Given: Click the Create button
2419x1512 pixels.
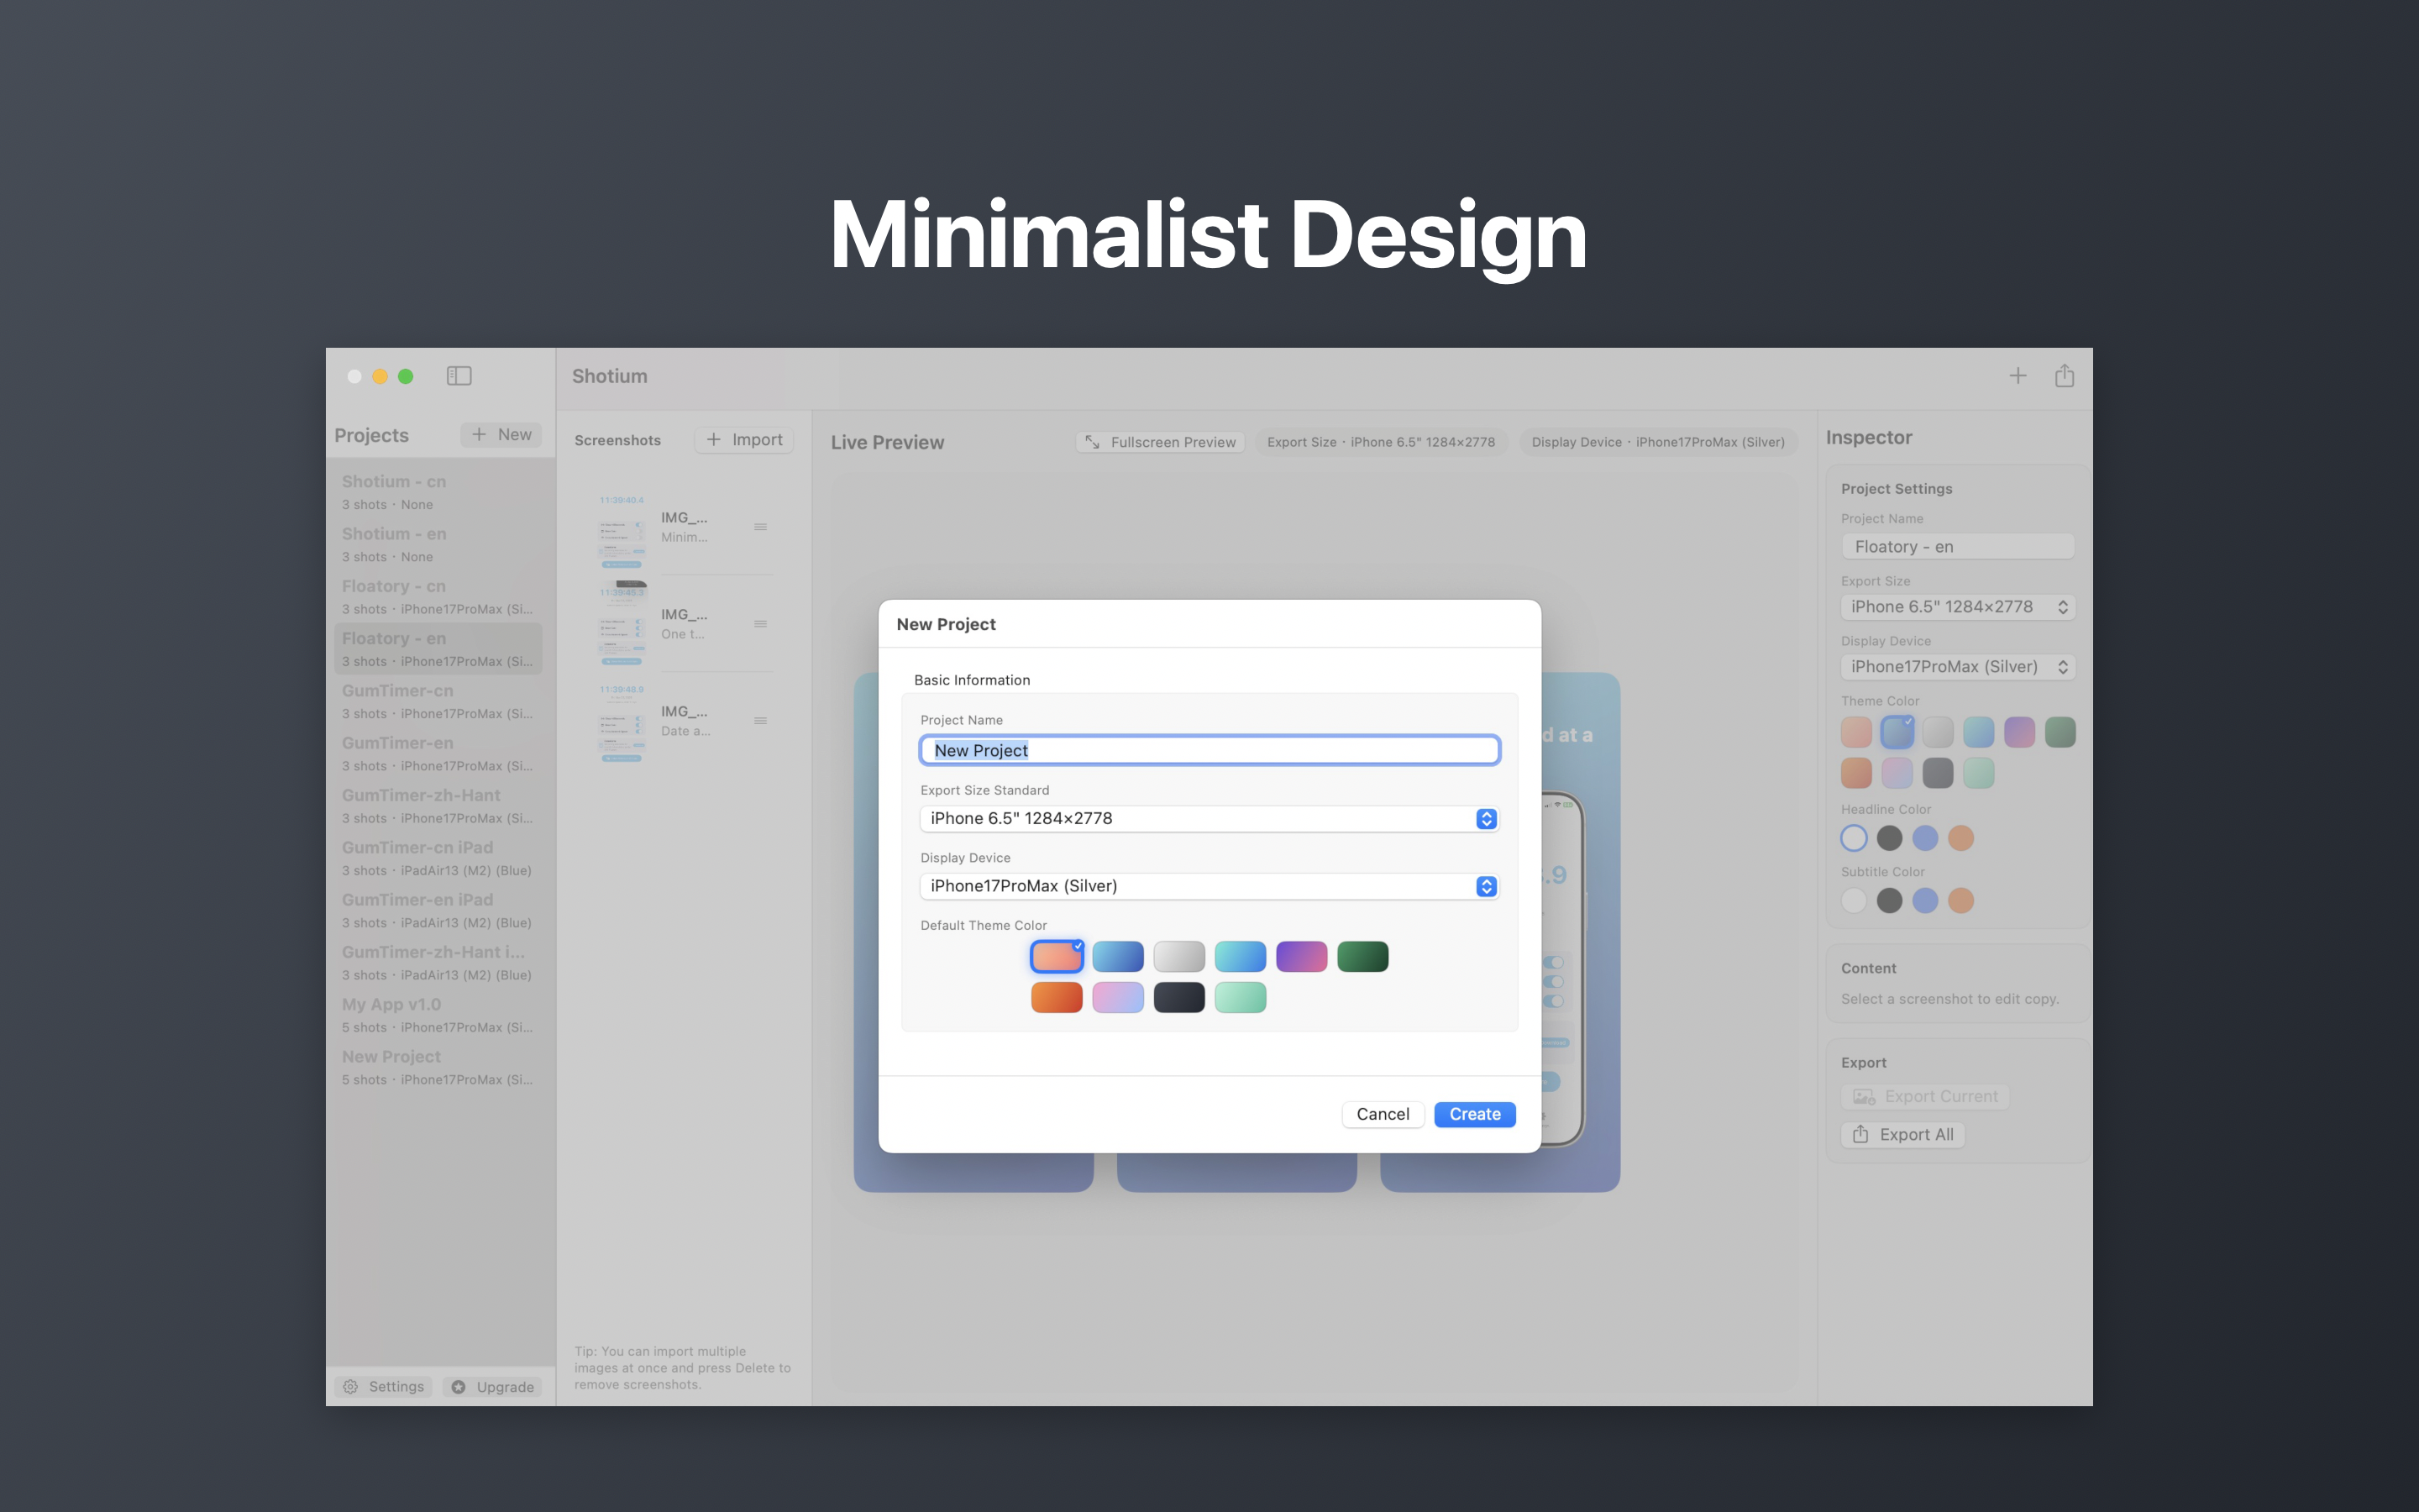Looking at the screenshot, I should click(1474, 1114).
